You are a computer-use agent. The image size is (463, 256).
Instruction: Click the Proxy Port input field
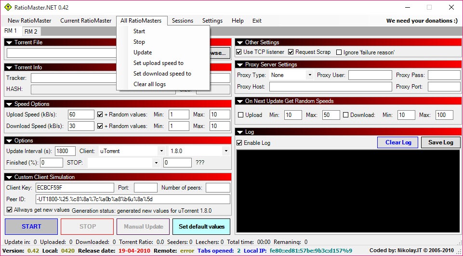point(444,87)
